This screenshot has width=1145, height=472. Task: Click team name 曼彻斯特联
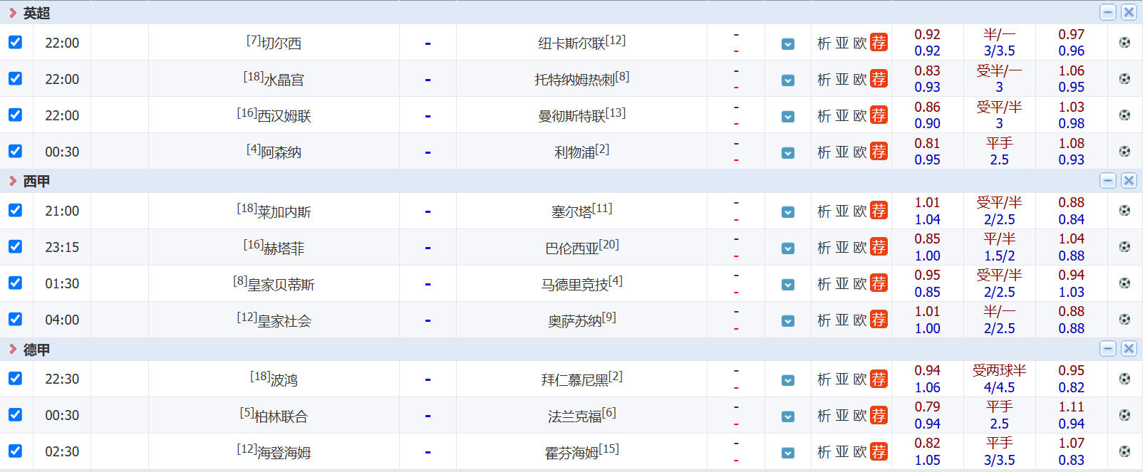(x=572, y=117)
